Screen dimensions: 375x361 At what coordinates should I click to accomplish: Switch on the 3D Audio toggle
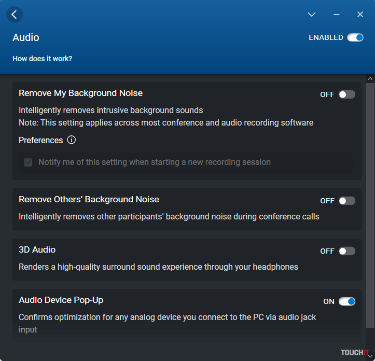(x=347, y=251)
